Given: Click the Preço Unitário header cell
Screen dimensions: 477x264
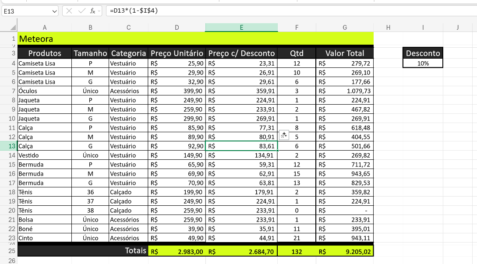Looking at the screenshot, I should click(x=177, y=53).
